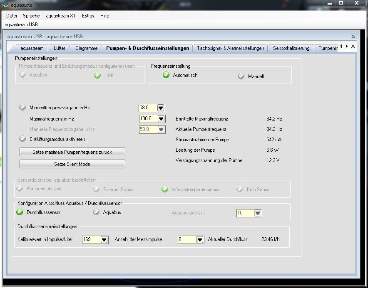Image resolution: width=368 pixels, height=288 pixels.
Task: Close the aquastream USB inner panel
Action: click(353, 36)
